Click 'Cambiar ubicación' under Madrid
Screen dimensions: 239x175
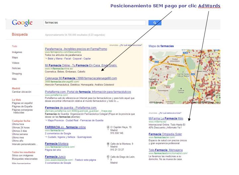tap(22, 92)
